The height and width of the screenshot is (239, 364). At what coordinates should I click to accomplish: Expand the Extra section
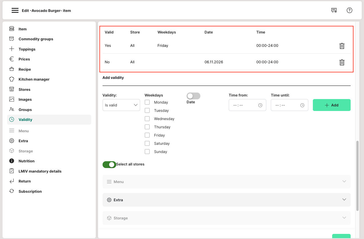(x=226, y=200)
